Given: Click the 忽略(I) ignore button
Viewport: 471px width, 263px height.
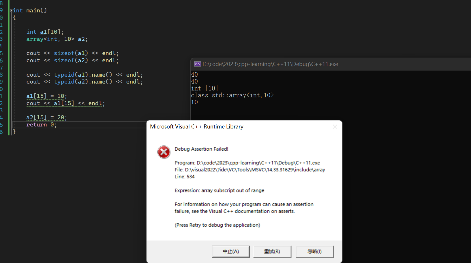Looking at the screenshot, I should click(315, 251).
